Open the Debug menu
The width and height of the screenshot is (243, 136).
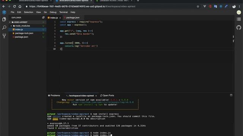(53, 12)
